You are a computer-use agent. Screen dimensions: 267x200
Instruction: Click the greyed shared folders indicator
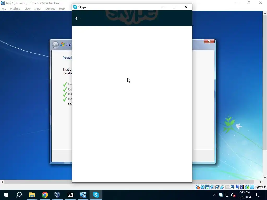coord(227,187)
